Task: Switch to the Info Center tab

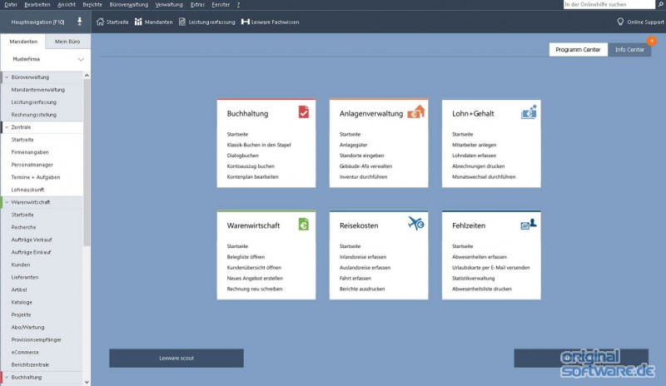Action: click(629, 49)
